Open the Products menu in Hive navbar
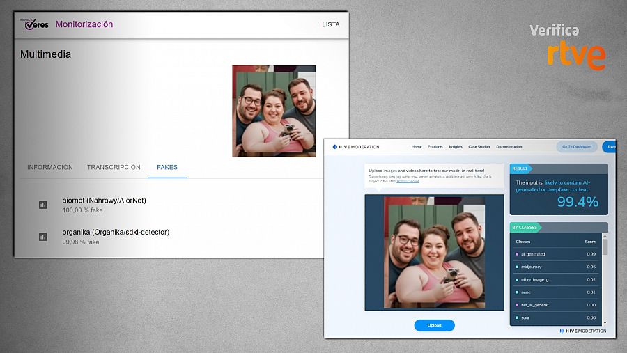Viewport: 627px width, 353px height. coord(435,147)
